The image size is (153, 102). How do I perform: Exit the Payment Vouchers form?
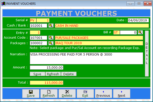(x=85, y=93)
